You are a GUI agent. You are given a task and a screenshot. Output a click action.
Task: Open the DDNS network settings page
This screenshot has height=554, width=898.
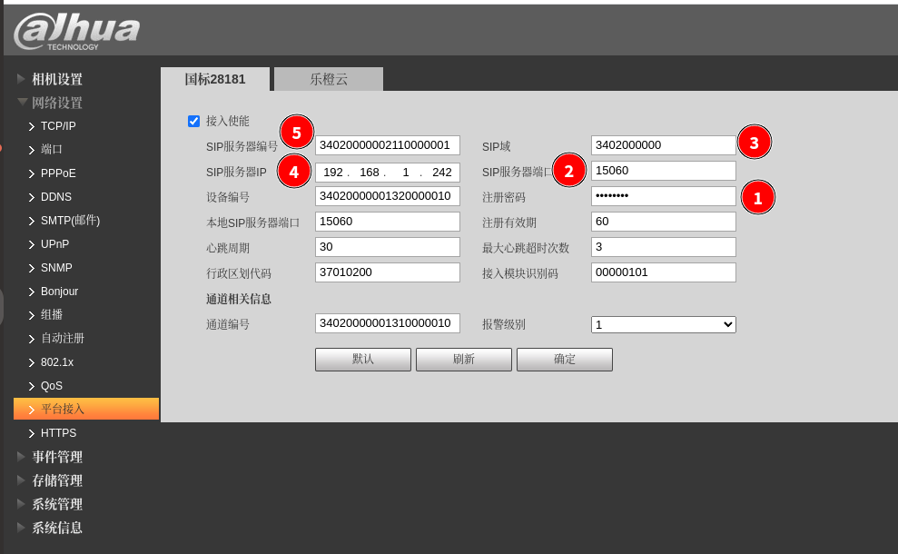pos(55,197)
